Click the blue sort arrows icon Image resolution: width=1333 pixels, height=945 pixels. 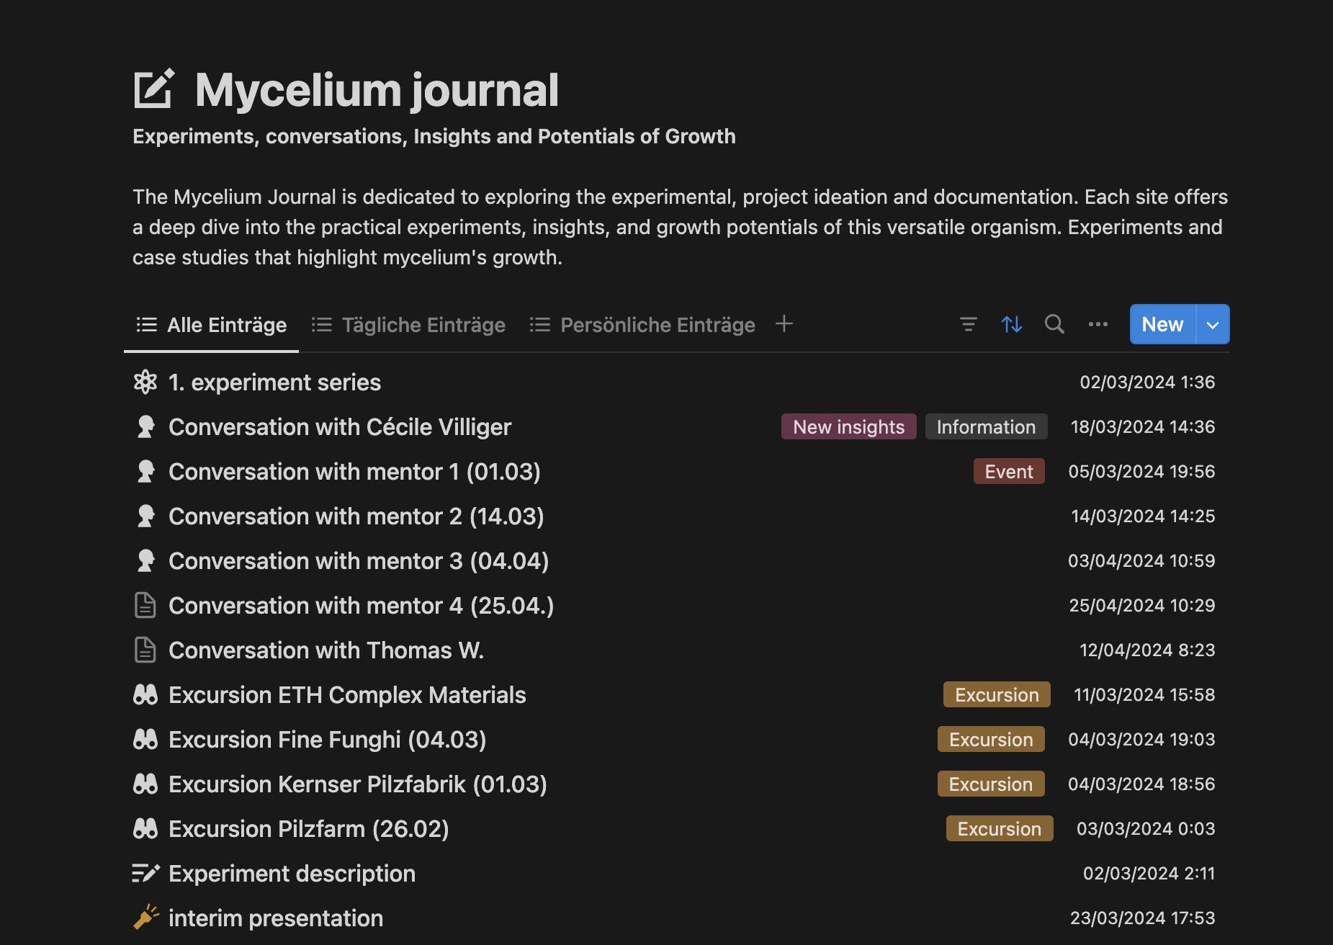pos(1012,325)
